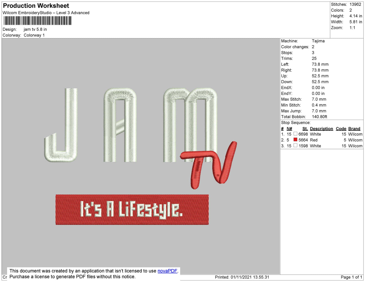Click the Printed date 01/11/2021 text
This screenshot has height=282, width=365.
(x=242, y=277)
